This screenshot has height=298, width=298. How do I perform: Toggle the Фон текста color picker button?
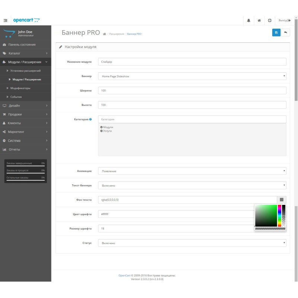pyautogui.click(x=282, y=200)
